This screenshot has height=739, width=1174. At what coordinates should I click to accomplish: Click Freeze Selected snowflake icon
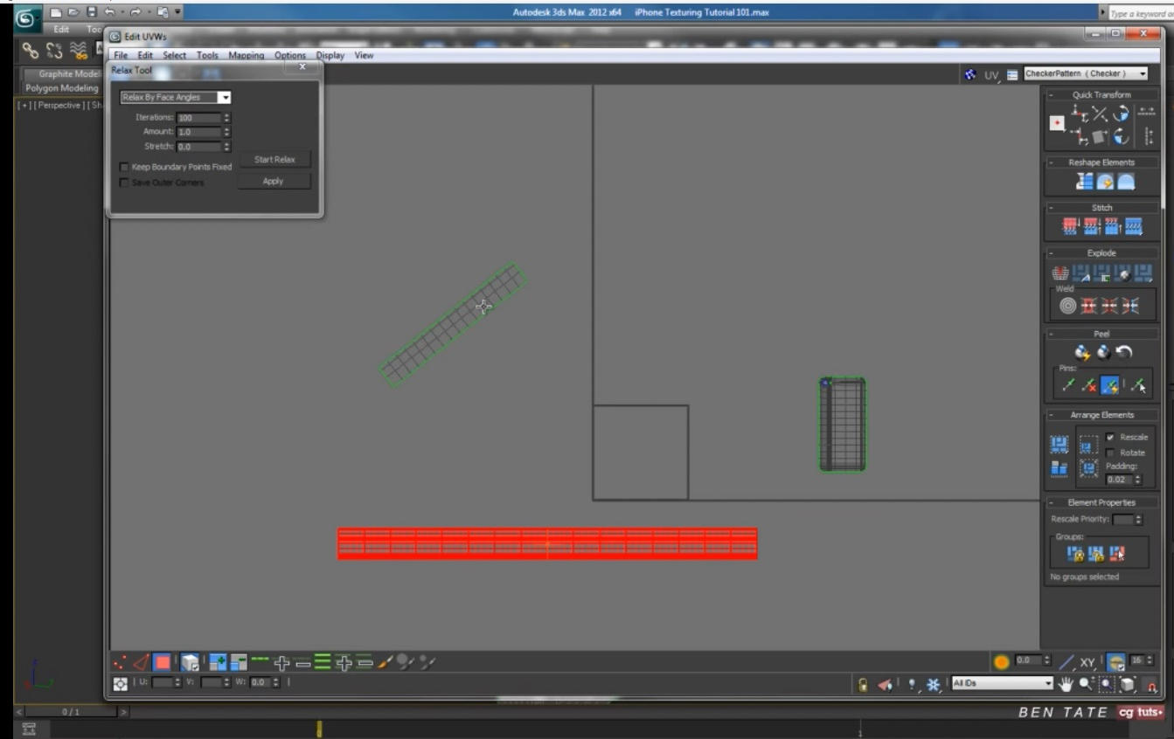pos(934,685)
